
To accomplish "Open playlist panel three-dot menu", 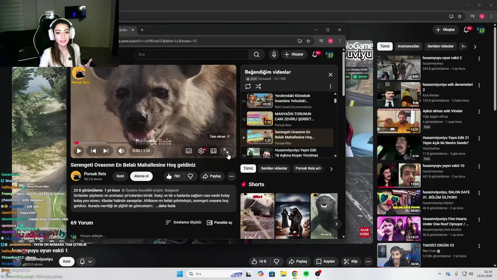I will pyautogui.click(x=330, y=86).
